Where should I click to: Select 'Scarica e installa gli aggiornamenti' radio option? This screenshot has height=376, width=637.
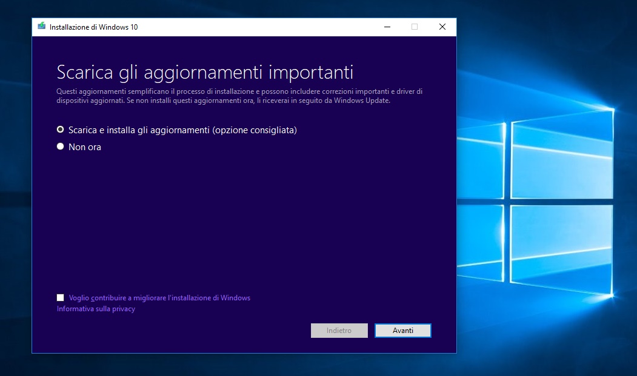[60, 130]
